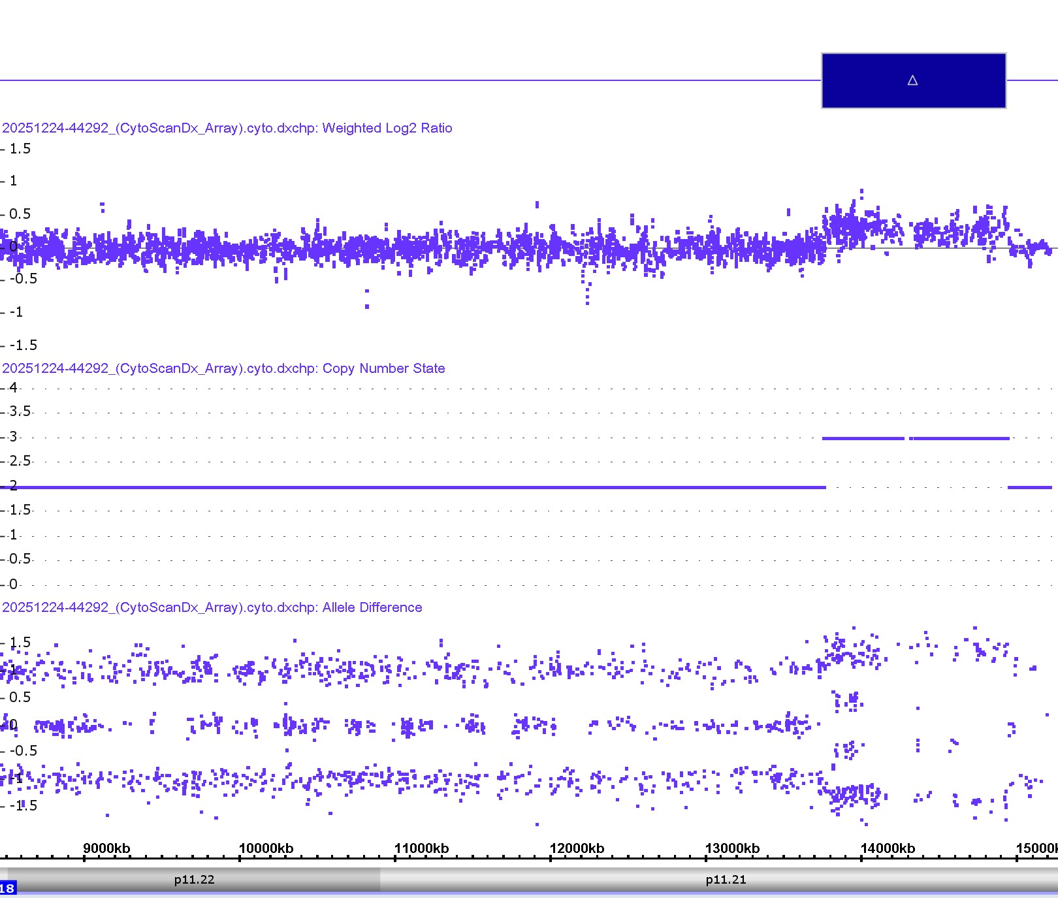Select the short state 2 segment after the gain
Screen dimensions: 1058x898
tap(1030, 487)
